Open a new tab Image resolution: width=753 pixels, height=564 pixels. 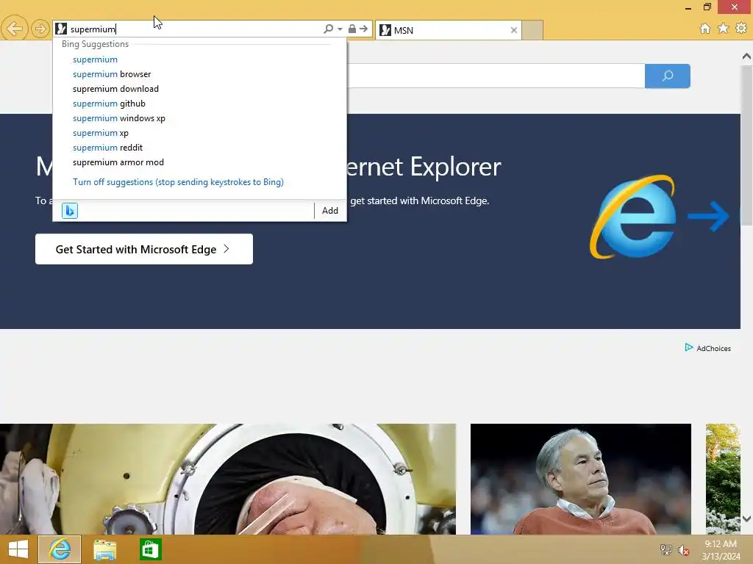(532, 30)
